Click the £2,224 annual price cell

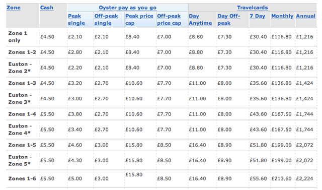pos(304,179)
